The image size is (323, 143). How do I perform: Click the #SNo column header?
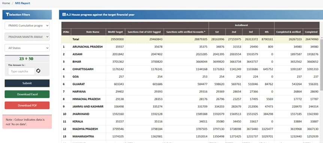(66, 32)
